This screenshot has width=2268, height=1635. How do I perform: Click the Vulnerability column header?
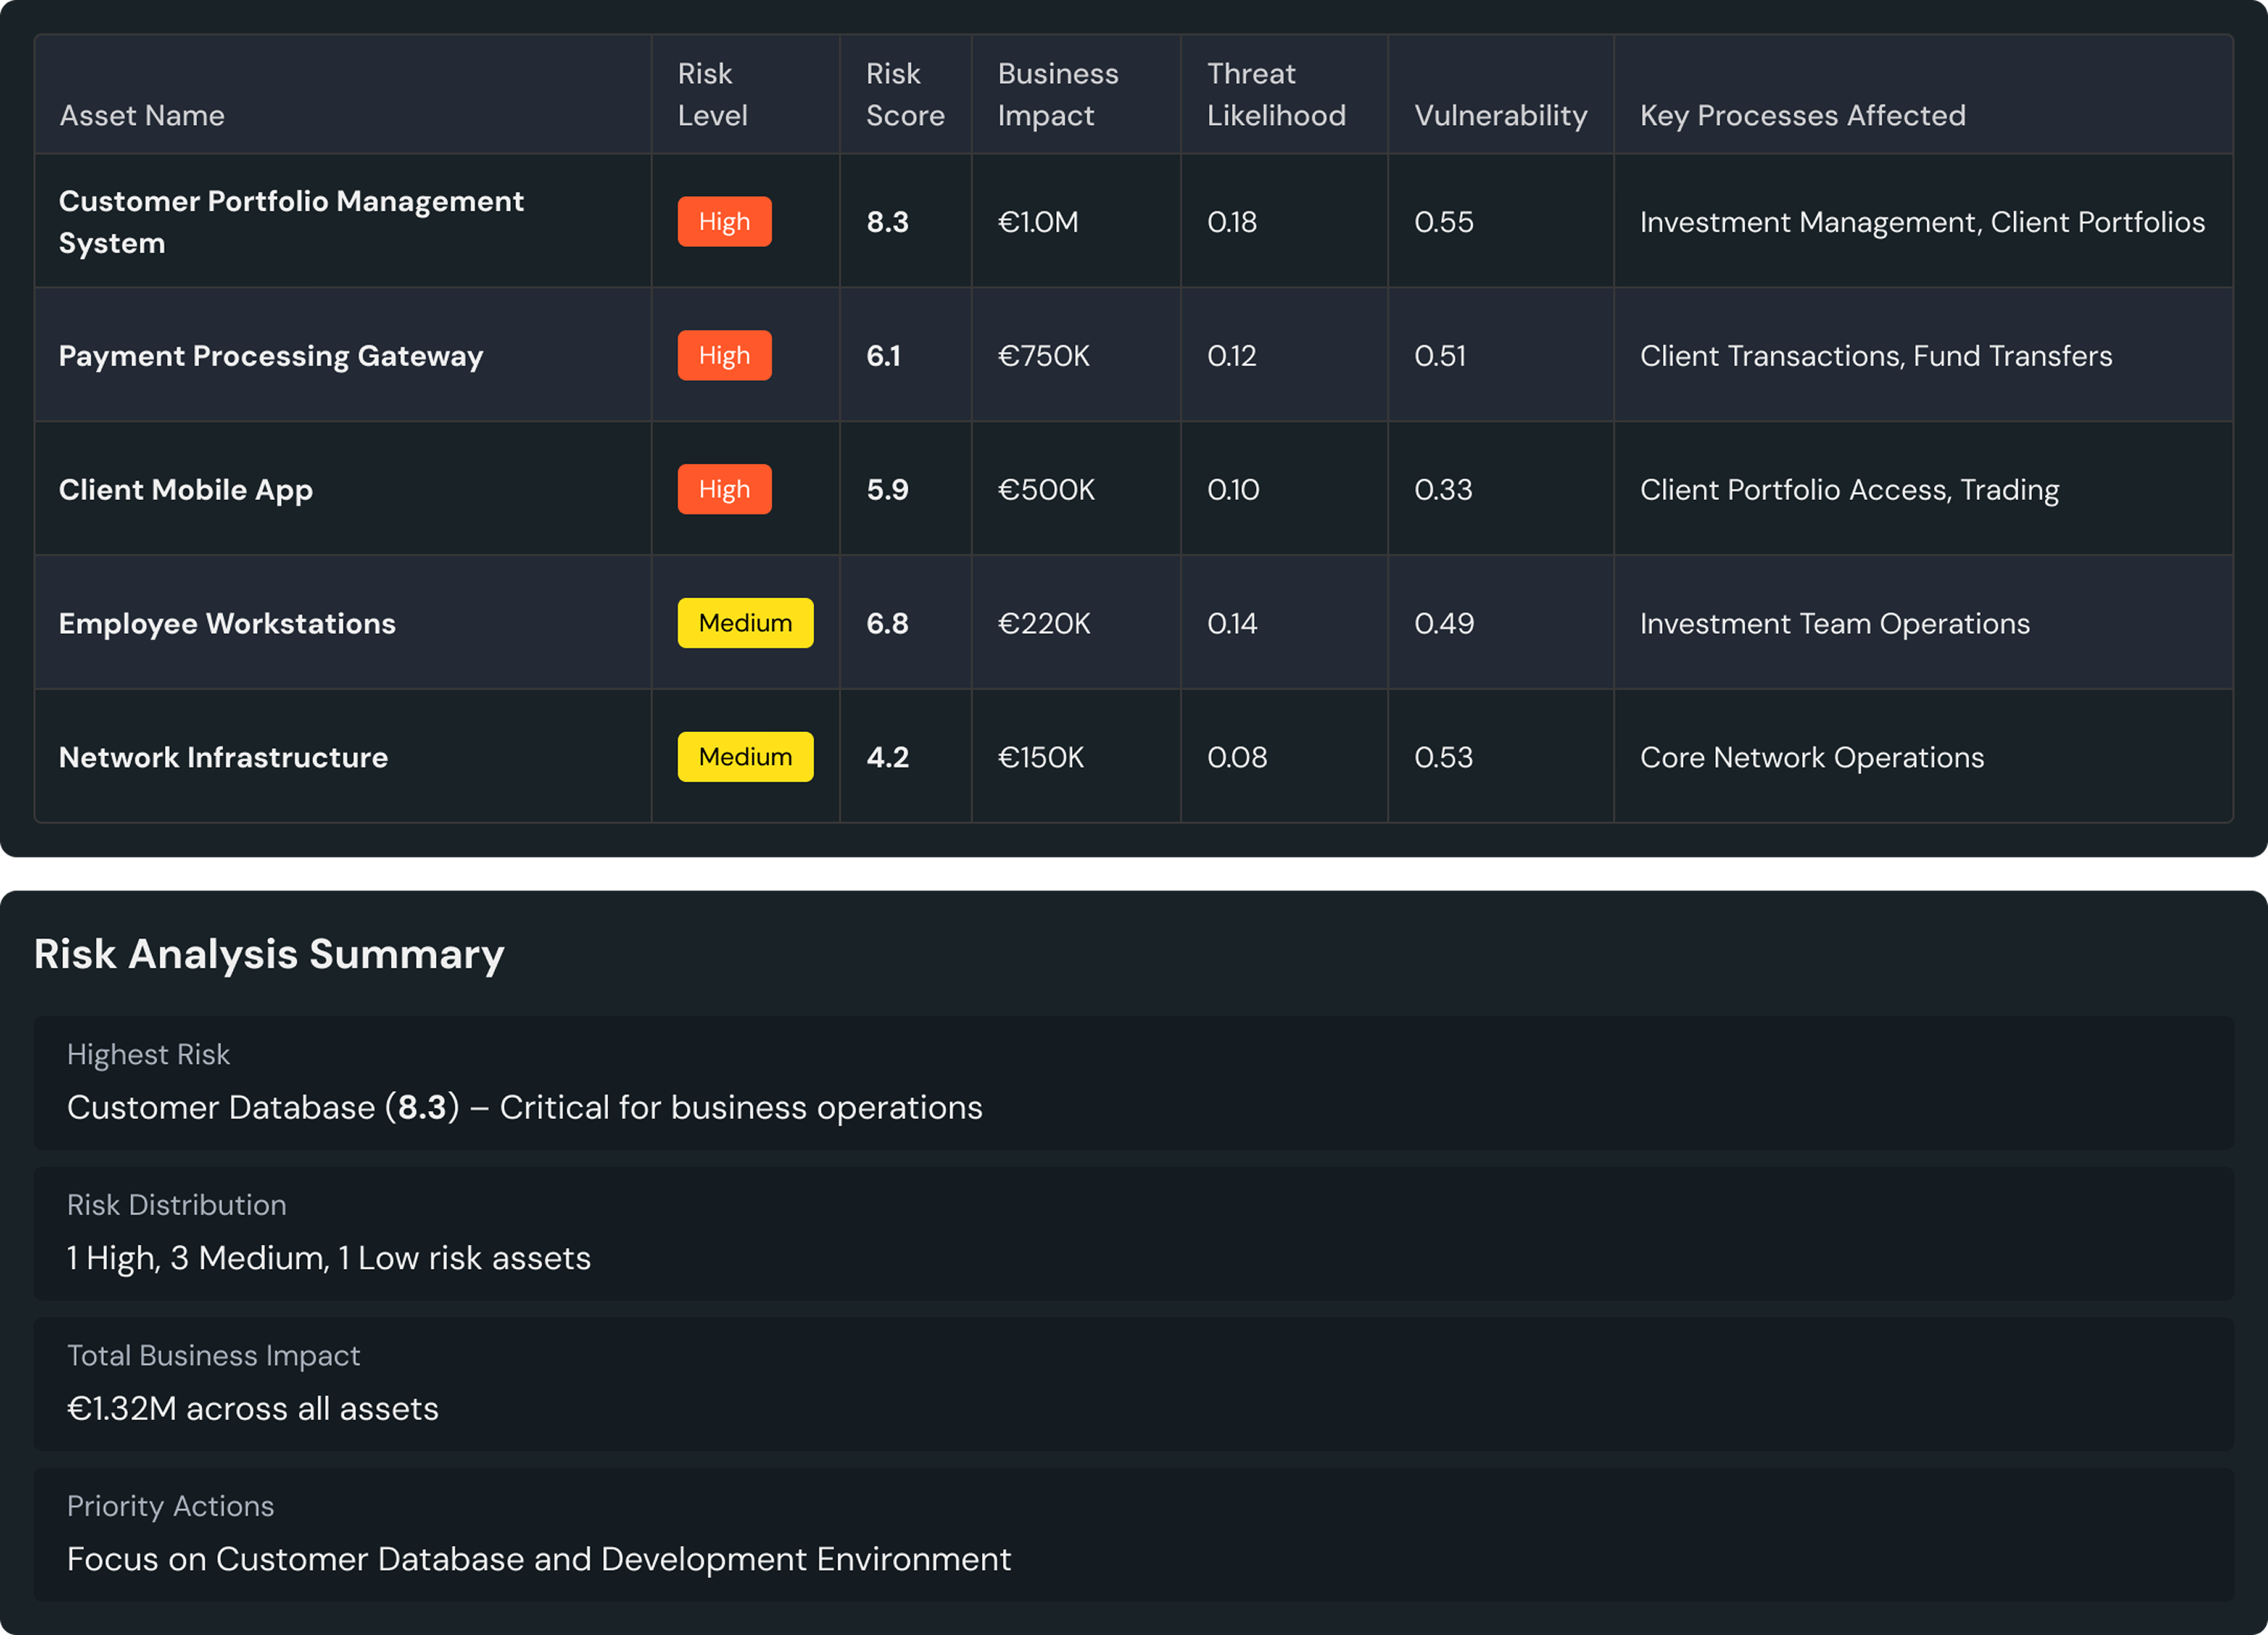(x=1499, y=115)
